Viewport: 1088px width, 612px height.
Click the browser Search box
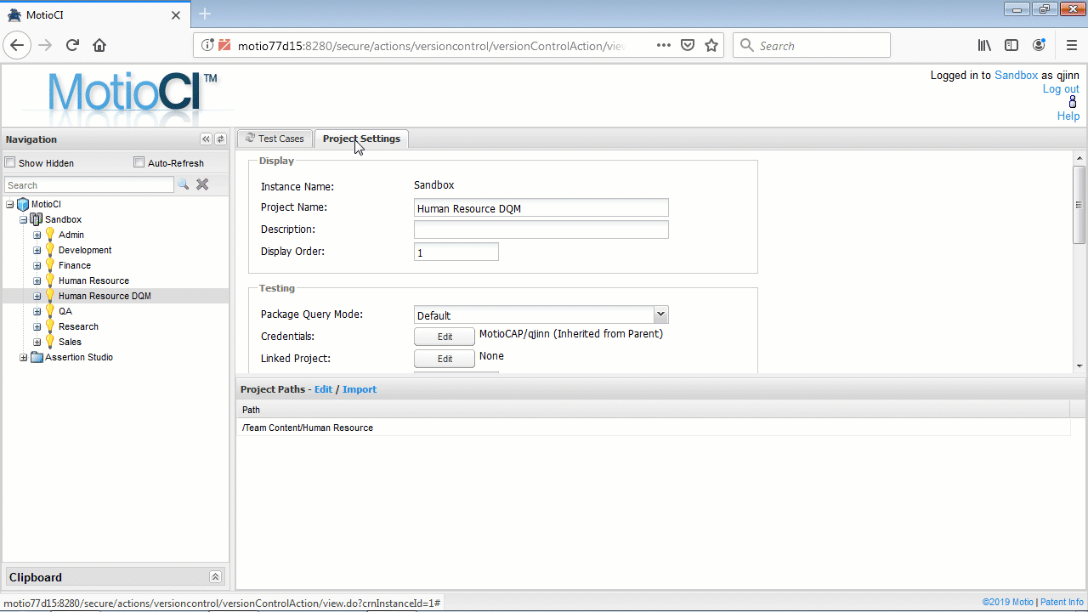pos(812,46)
